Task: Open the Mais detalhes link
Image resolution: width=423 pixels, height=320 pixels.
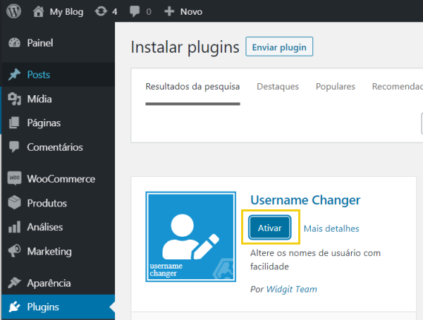Action: (x=331, y=228)
